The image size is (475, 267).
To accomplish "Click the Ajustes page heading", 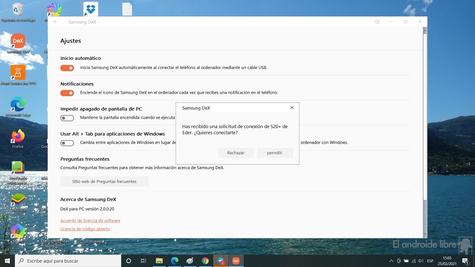I will [71, 41].
